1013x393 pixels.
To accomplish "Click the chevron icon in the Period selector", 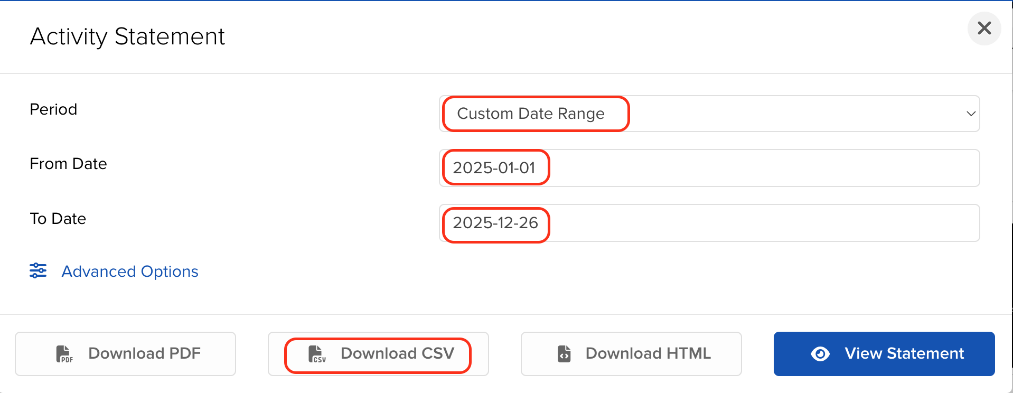I will 971,113.
